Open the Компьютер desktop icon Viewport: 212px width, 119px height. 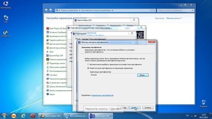click(6, 5)
